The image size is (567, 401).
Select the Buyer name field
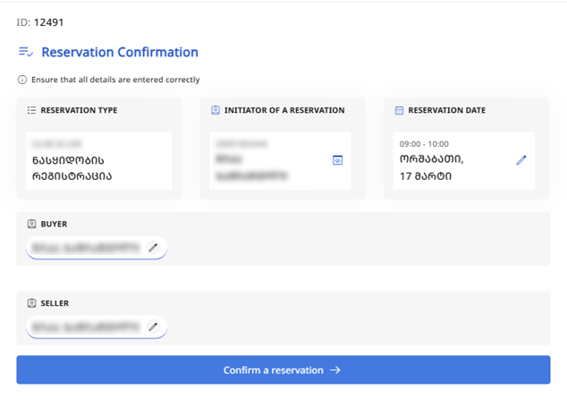click(97, 248)
